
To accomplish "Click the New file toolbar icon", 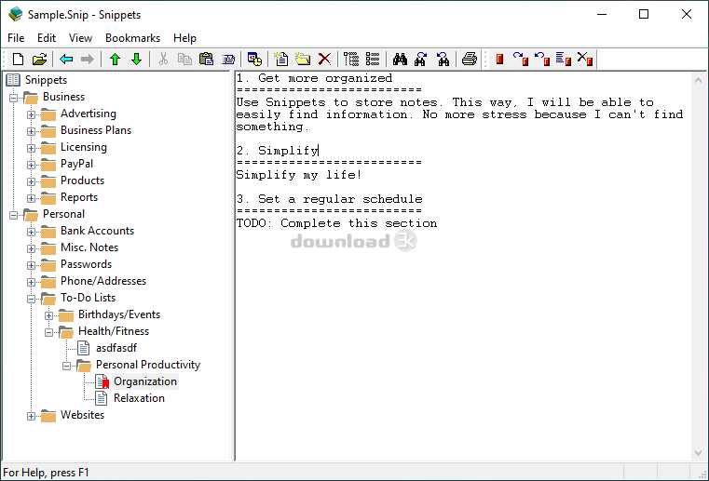I will (x=18, y=60).
